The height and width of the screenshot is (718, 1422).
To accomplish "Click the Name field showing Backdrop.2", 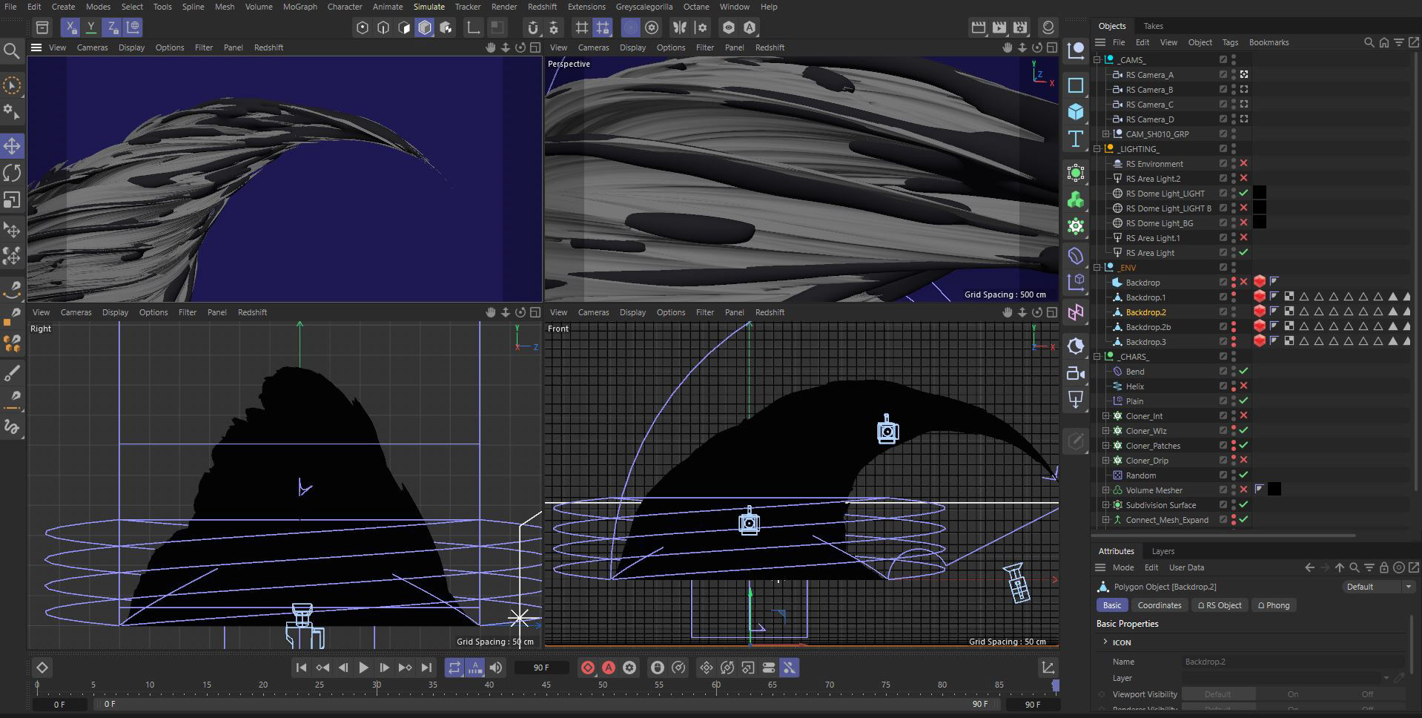I will pos(1293,662).
